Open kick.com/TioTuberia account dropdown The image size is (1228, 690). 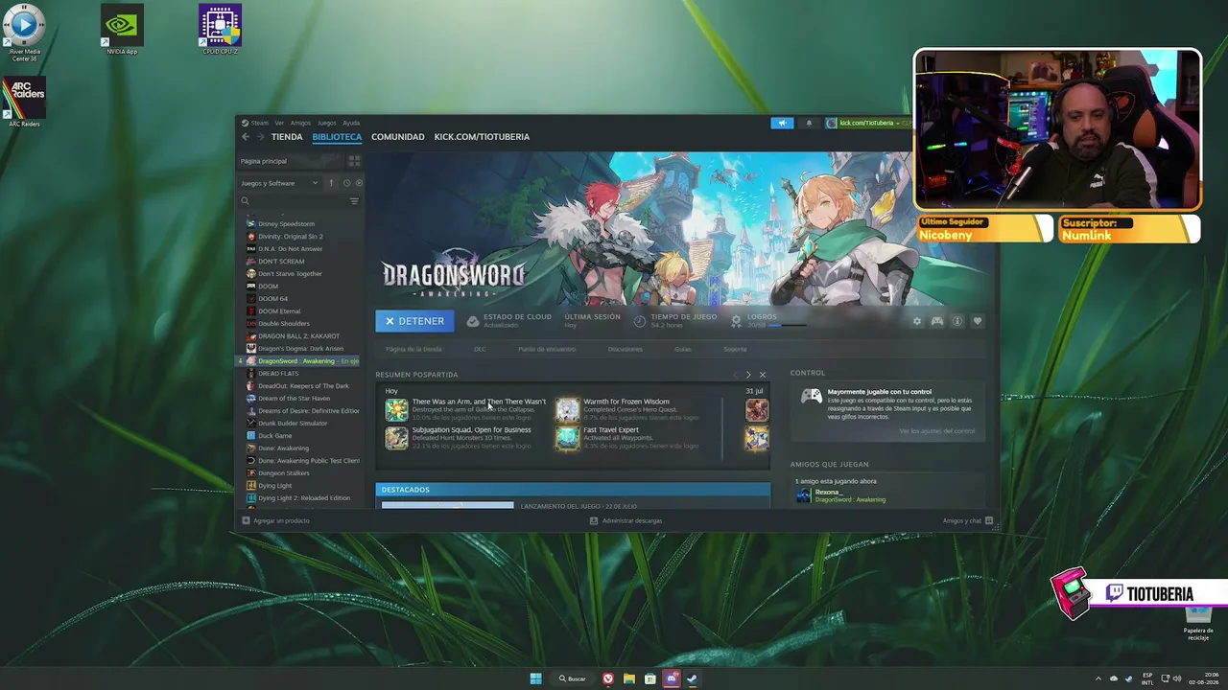pyautogui.click(x=866, y=123)
